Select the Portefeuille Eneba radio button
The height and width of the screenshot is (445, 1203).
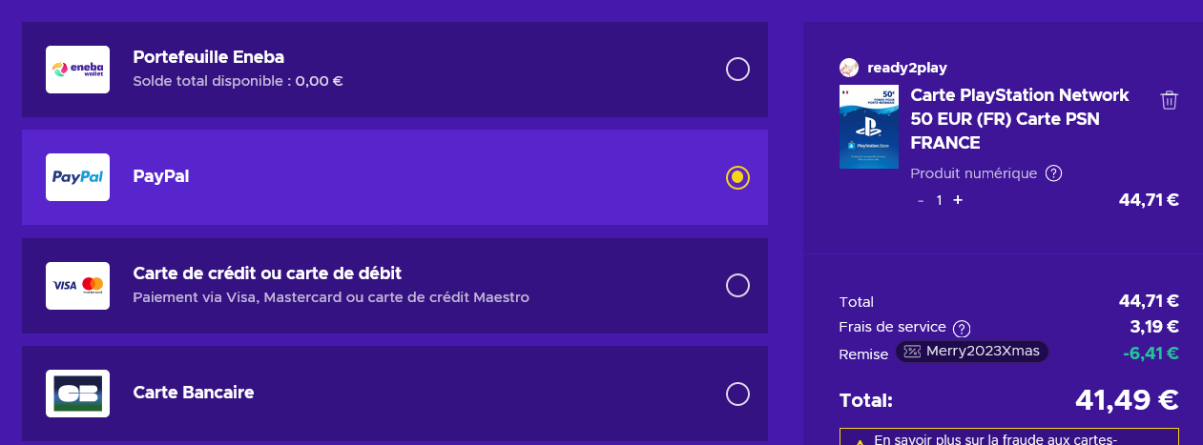pyautogui.click(x=737, y=70)
